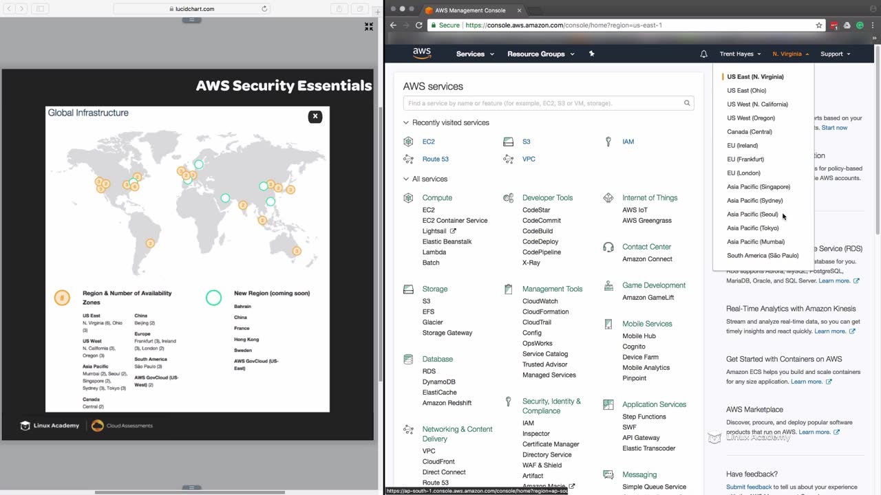The width and height of the screenshot is (881, 495).
Task: Open the Services dropdown menu
Action: pos(475,54)
